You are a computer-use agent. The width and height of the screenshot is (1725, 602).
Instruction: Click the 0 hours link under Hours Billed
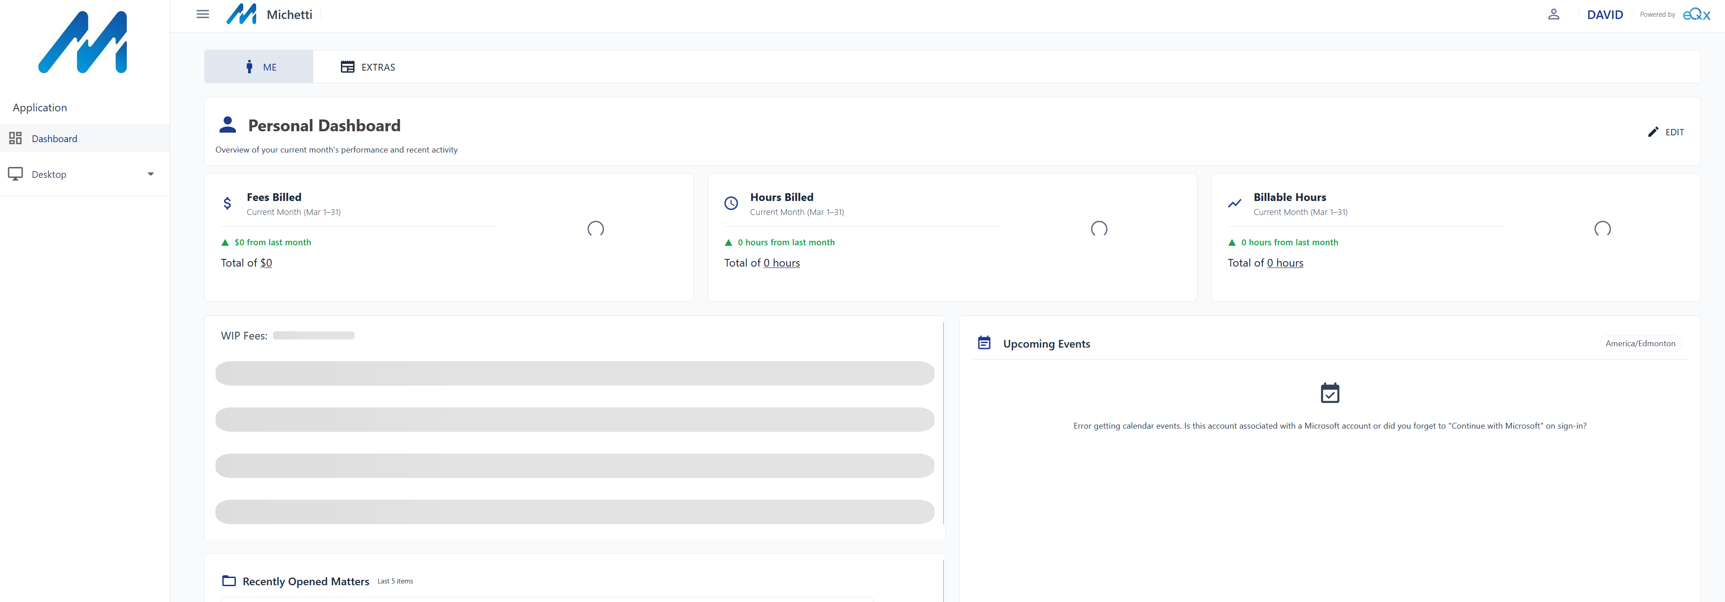click(x=781, y=263)
